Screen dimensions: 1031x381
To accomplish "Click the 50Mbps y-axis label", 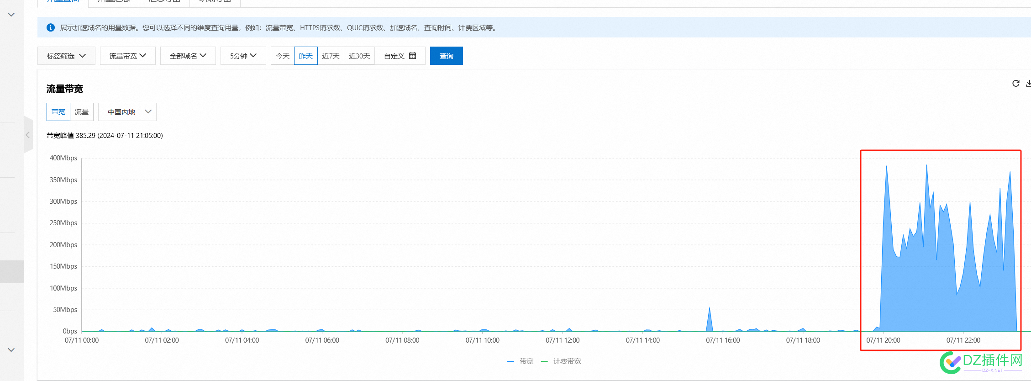I will (65, 310).
